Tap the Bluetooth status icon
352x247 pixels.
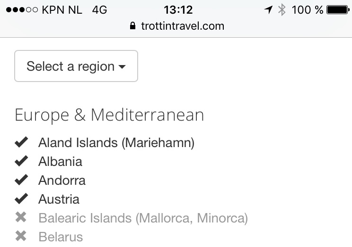[x=282, y=9]
